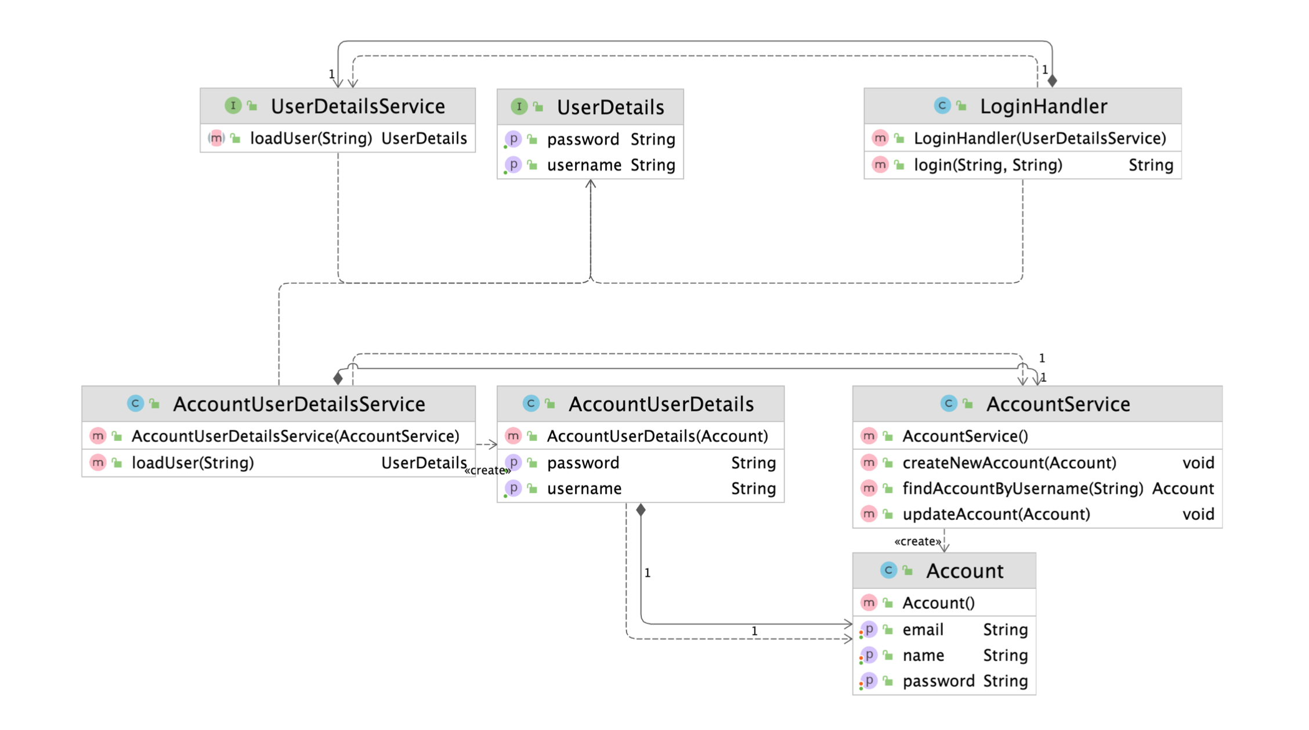
Task: Click the «create» label above Account
Action: click(x=917, y=541)
